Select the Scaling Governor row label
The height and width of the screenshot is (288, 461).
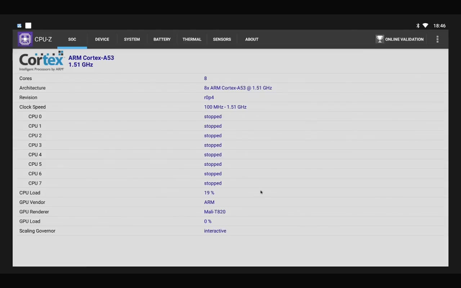pyautogui.click(x=37, y=231)
